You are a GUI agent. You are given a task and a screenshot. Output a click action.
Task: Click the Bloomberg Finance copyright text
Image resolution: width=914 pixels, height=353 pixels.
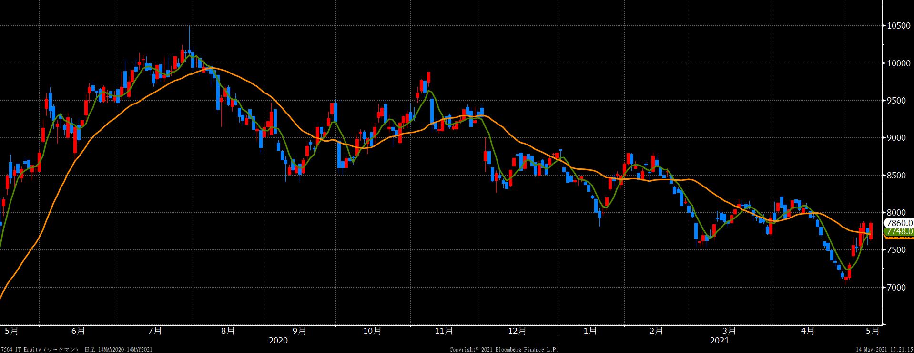[503, 350]
